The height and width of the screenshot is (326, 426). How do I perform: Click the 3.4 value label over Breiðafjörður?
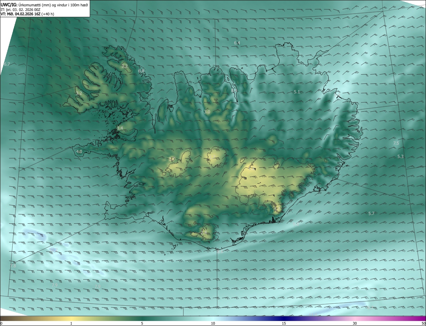pyautogui.click(x=120, y=128)
